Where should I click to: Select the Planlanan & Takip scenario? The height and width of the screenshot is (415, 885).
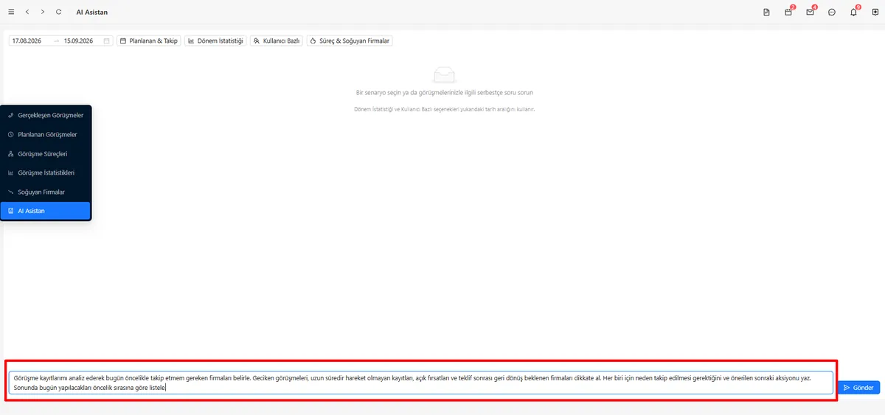149,41
